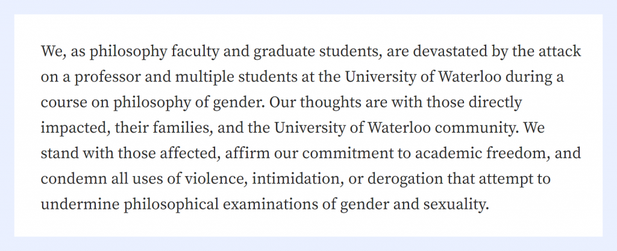Click the final word "sexuality"

coord(454,205)
